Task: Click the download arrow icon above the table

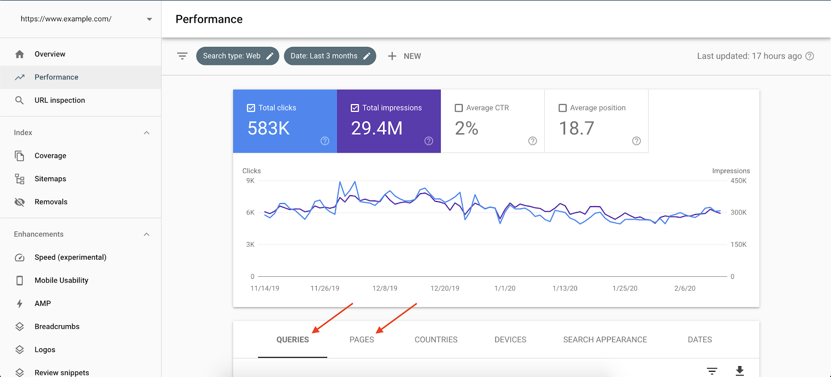Action: click(x=740, y=370)
